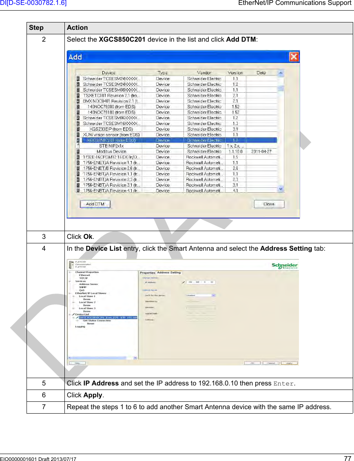
Task: Select EtherNet/IP Local Slaves node
Action: 91,293
